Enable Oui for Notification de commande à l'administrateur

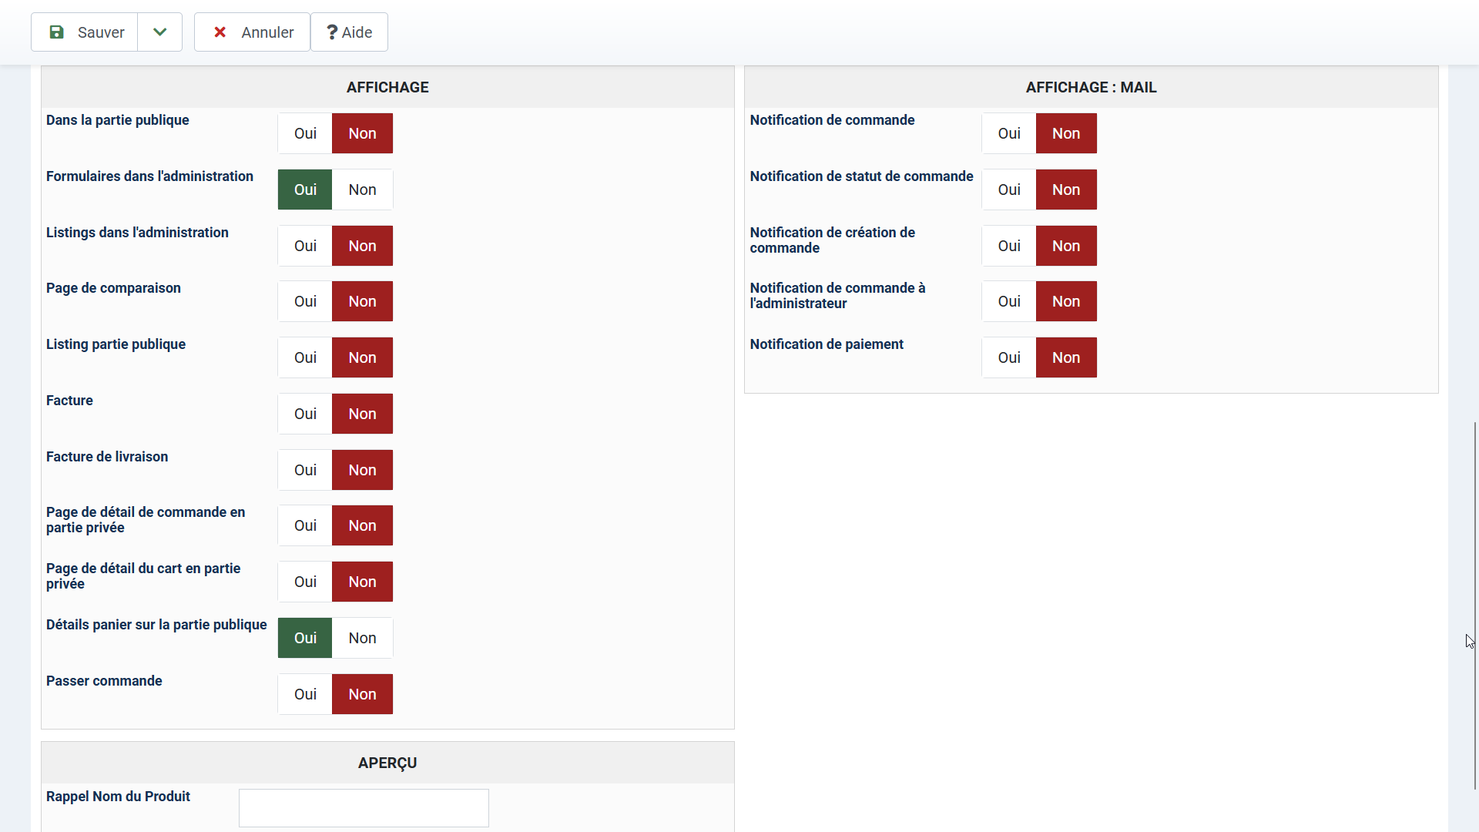1009,301
